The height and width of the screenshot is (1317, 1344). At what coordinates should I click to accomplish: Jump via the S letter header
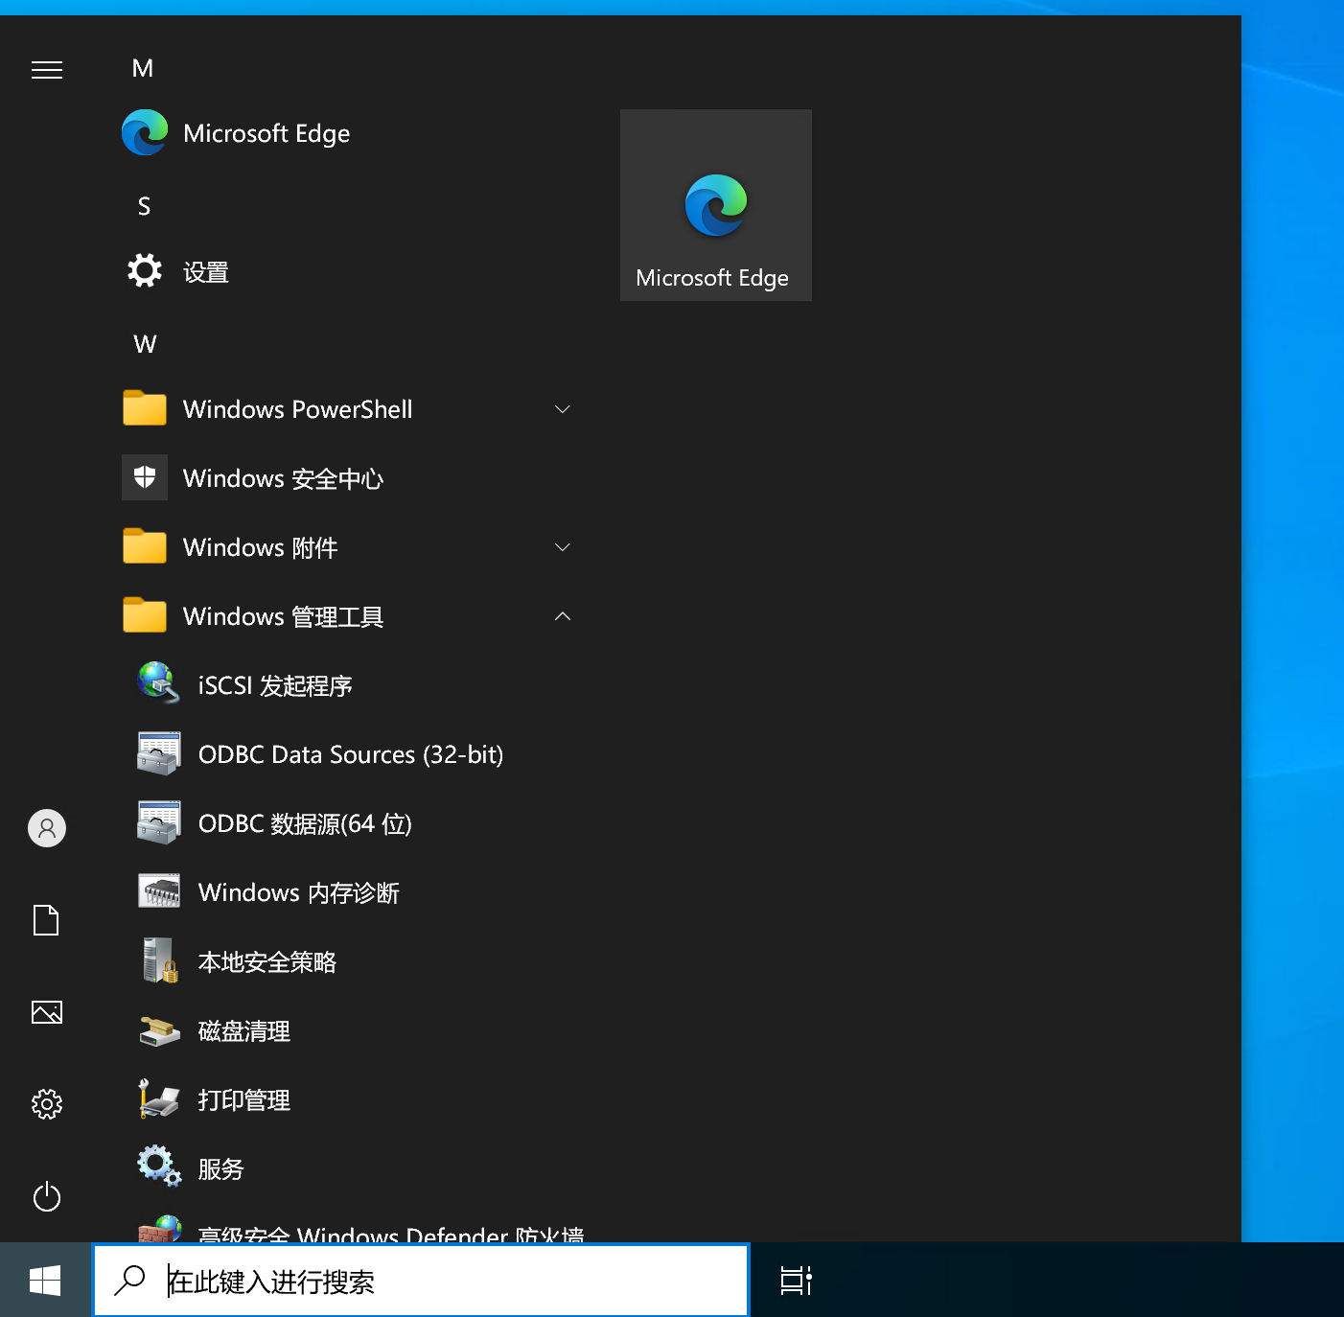pyautogui.click(x=144, y=206)
